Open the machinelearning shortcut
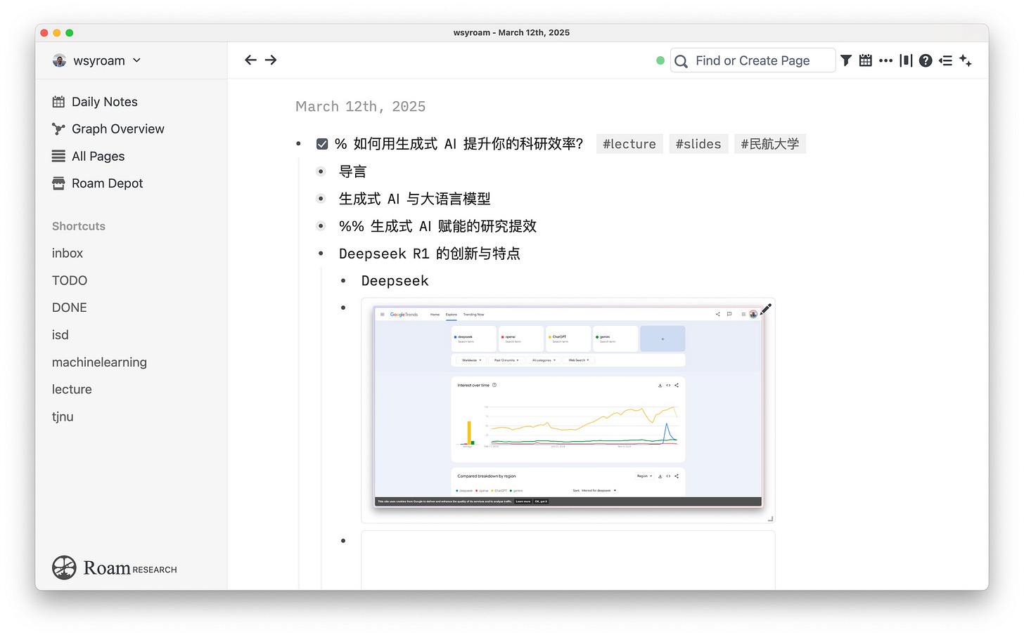This screenshot has width=1024, height=637. [99, 362]
